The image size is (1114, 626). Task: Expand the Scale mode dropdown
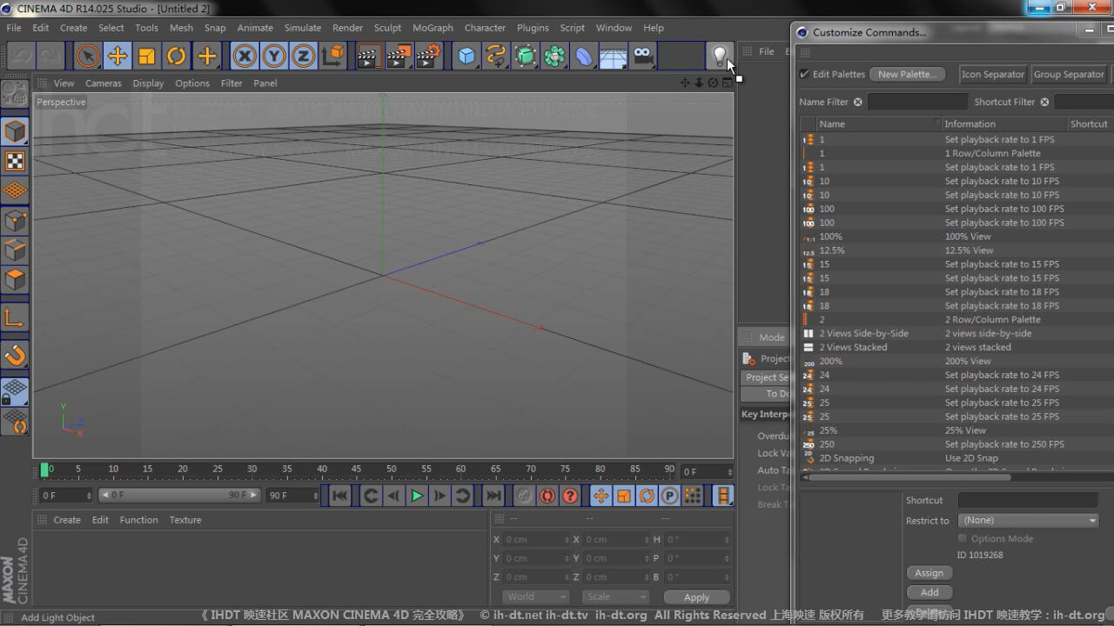(x=615, y=597)
